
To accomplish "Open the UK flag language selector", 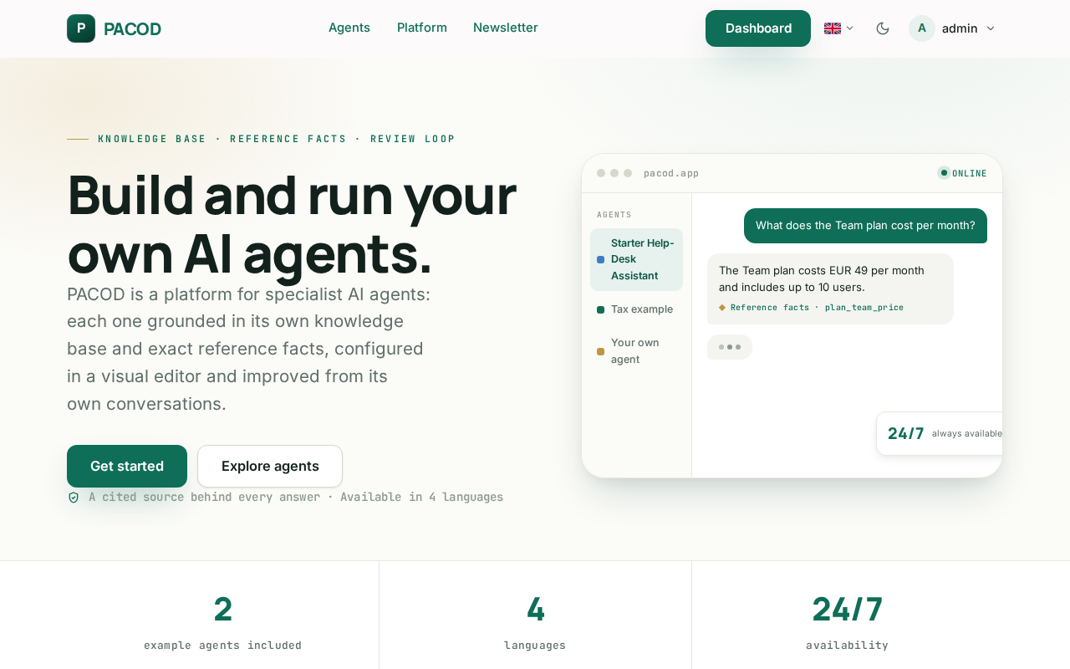I will click(838, 28).
